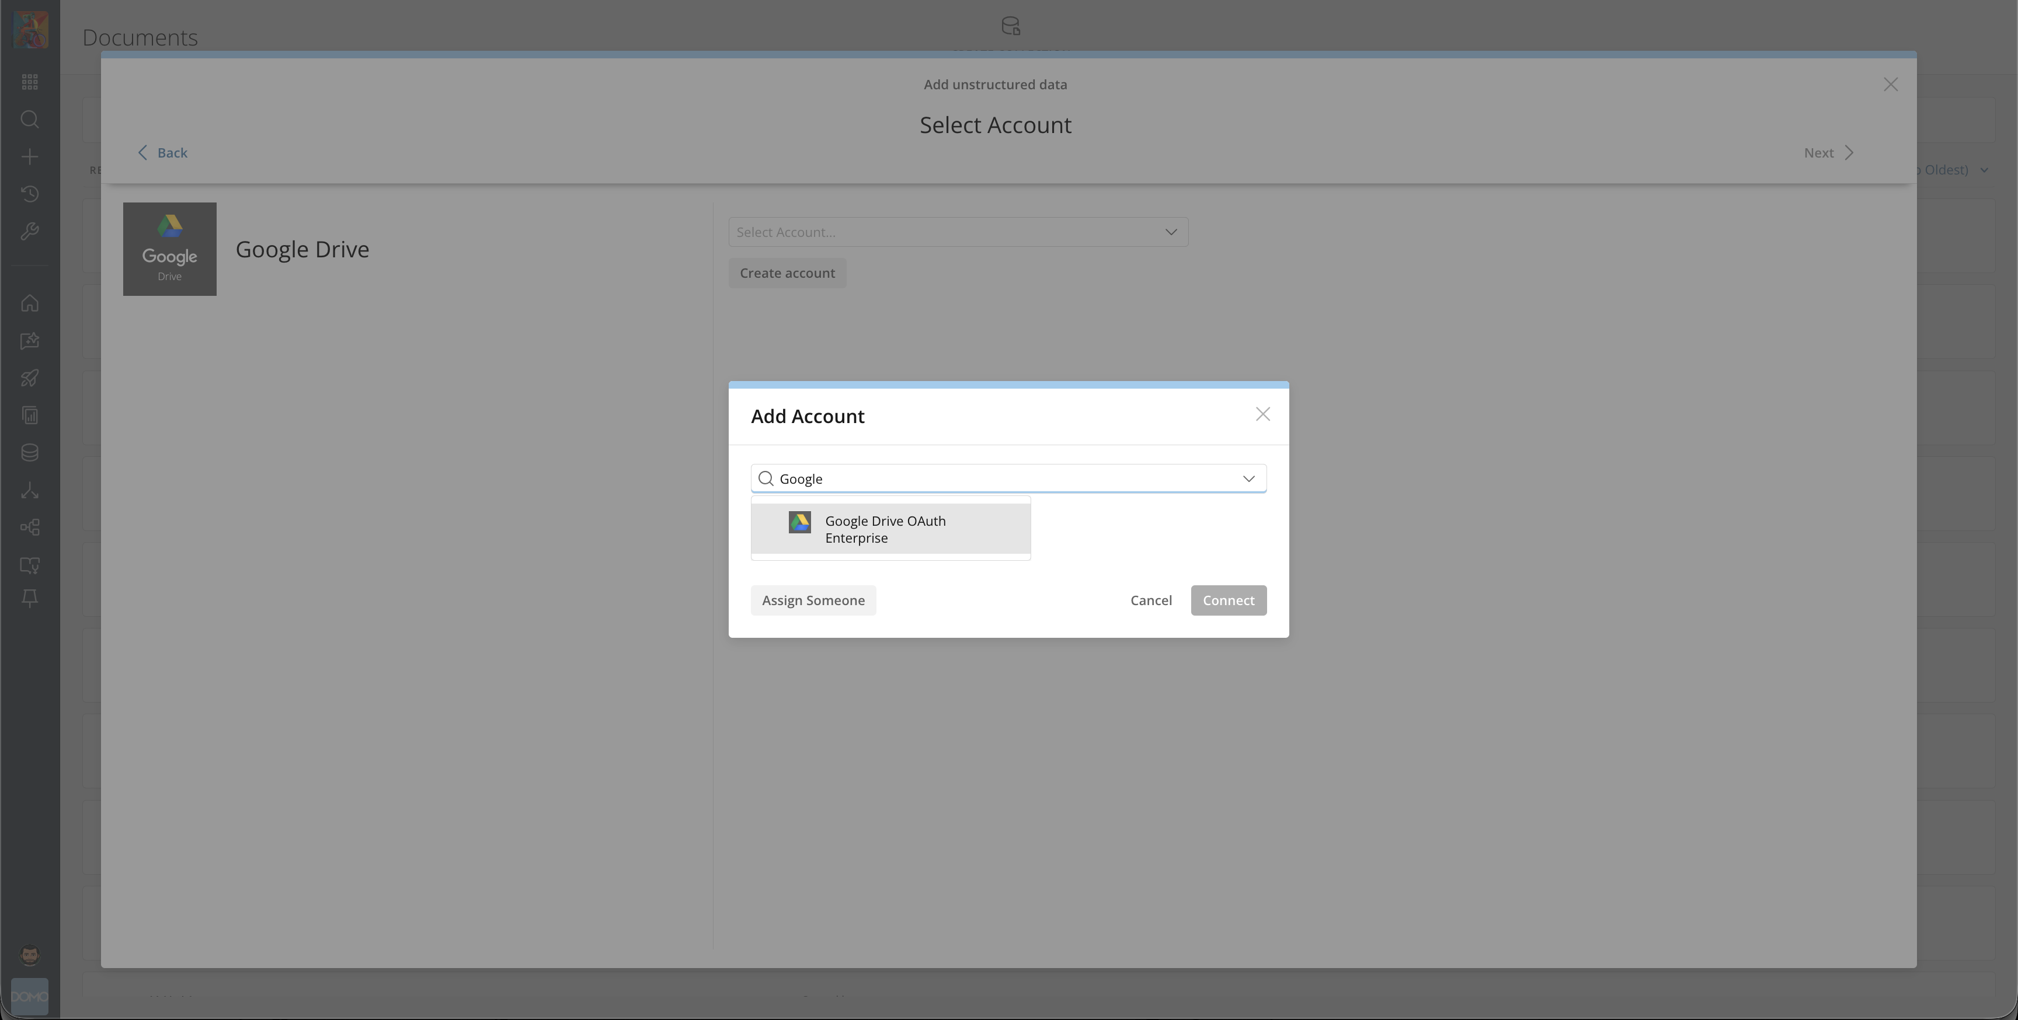The height and width of the screenshot is (1020, 2018).
Task: Open the calculator report icon in sidebar
Action: click(30, 415)
